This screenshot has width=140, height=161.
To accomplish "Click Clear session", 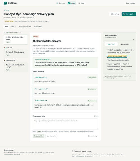I will click(x=130, y=3).
